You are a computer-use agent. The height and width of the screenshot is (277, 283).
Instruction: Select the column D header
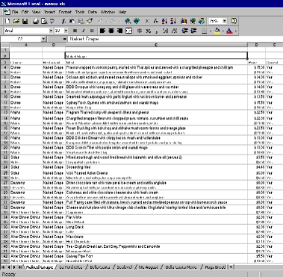click(x=256, y=45)
